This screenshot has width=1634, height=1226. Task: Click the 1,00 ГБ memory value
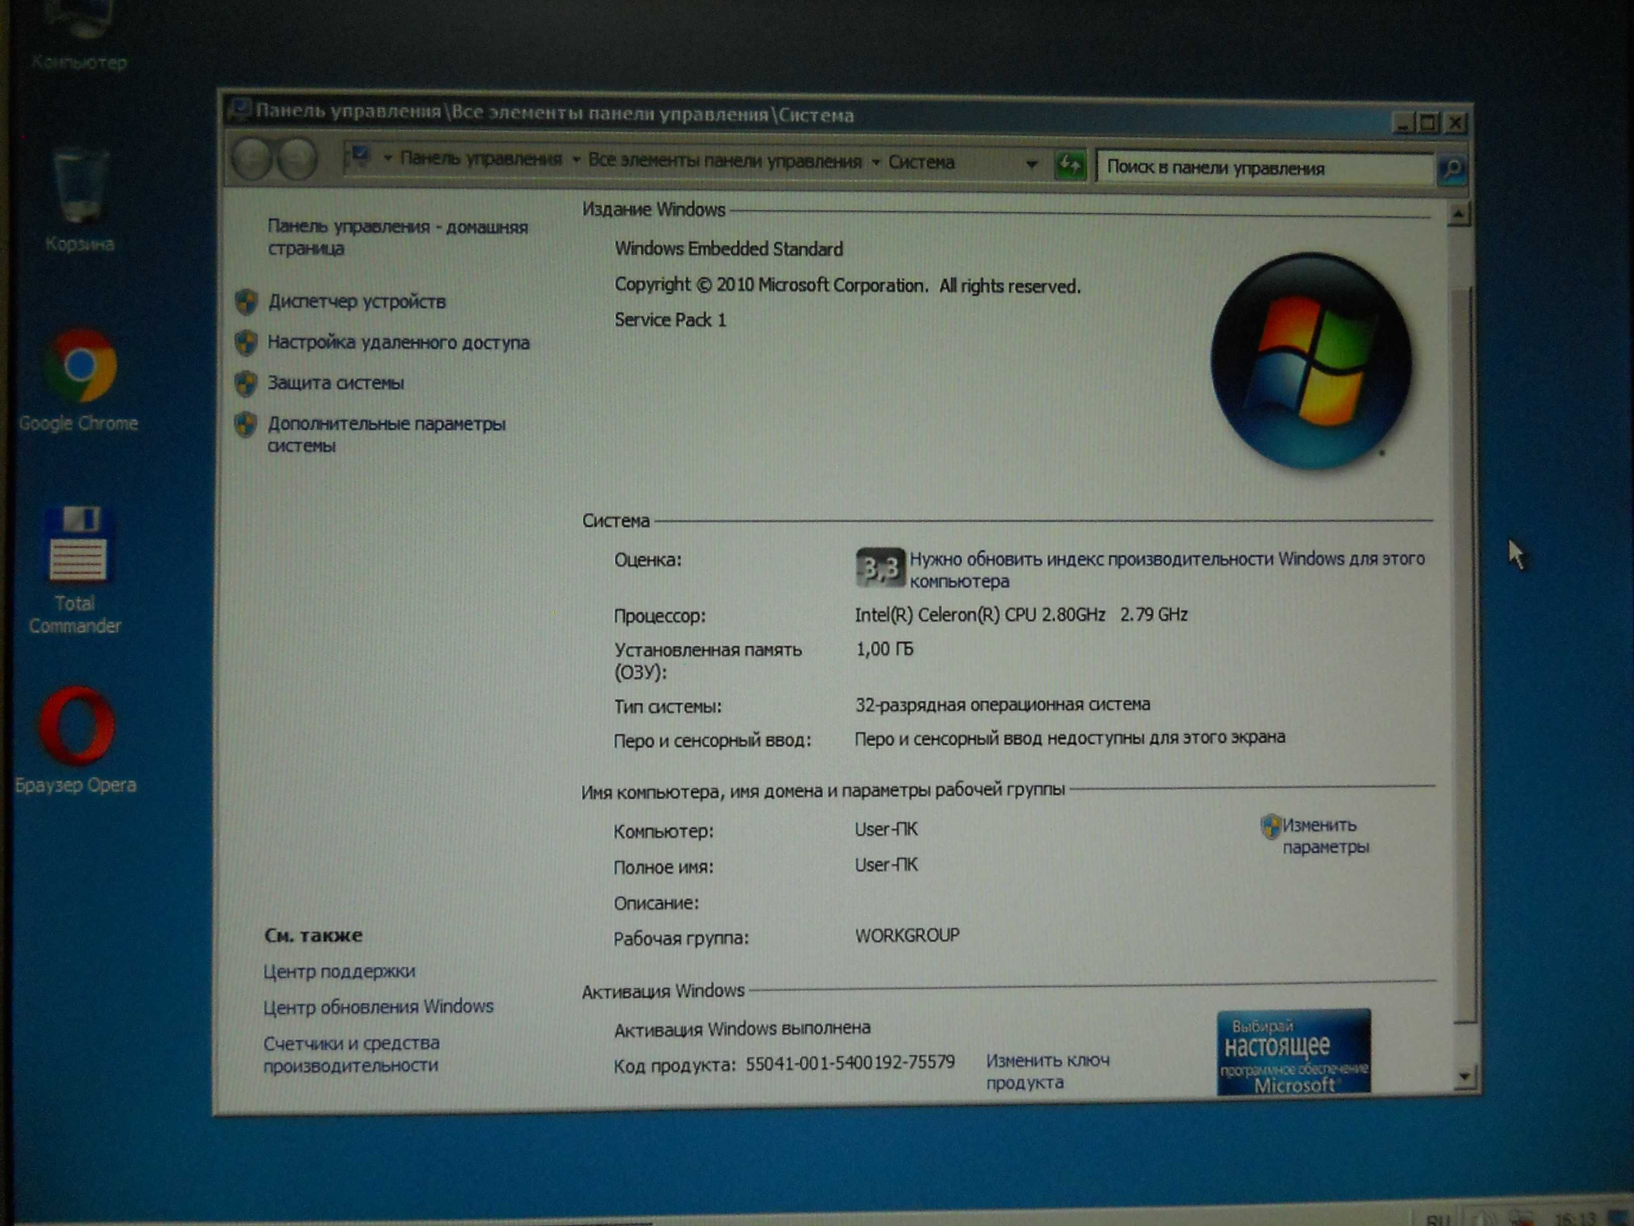[884, 649]
